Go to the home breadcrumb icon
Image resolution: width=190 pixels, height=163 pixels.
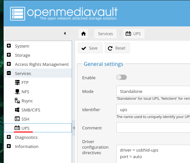83,34
